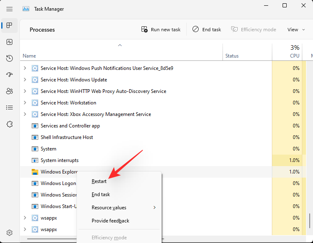Open the App history page icon
The image size is (313, 243).
(9, 58)
